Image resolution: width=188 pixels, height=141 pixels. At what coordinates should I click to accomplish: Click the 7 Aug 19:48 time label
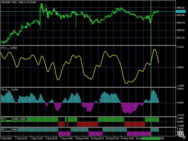coord(66,138)
